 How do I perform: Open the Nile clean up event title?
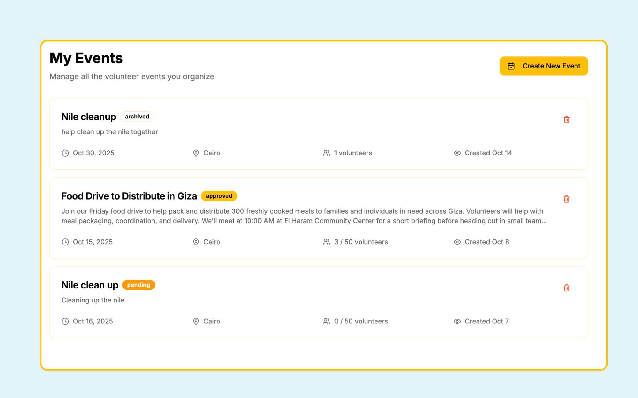(90, 285)
